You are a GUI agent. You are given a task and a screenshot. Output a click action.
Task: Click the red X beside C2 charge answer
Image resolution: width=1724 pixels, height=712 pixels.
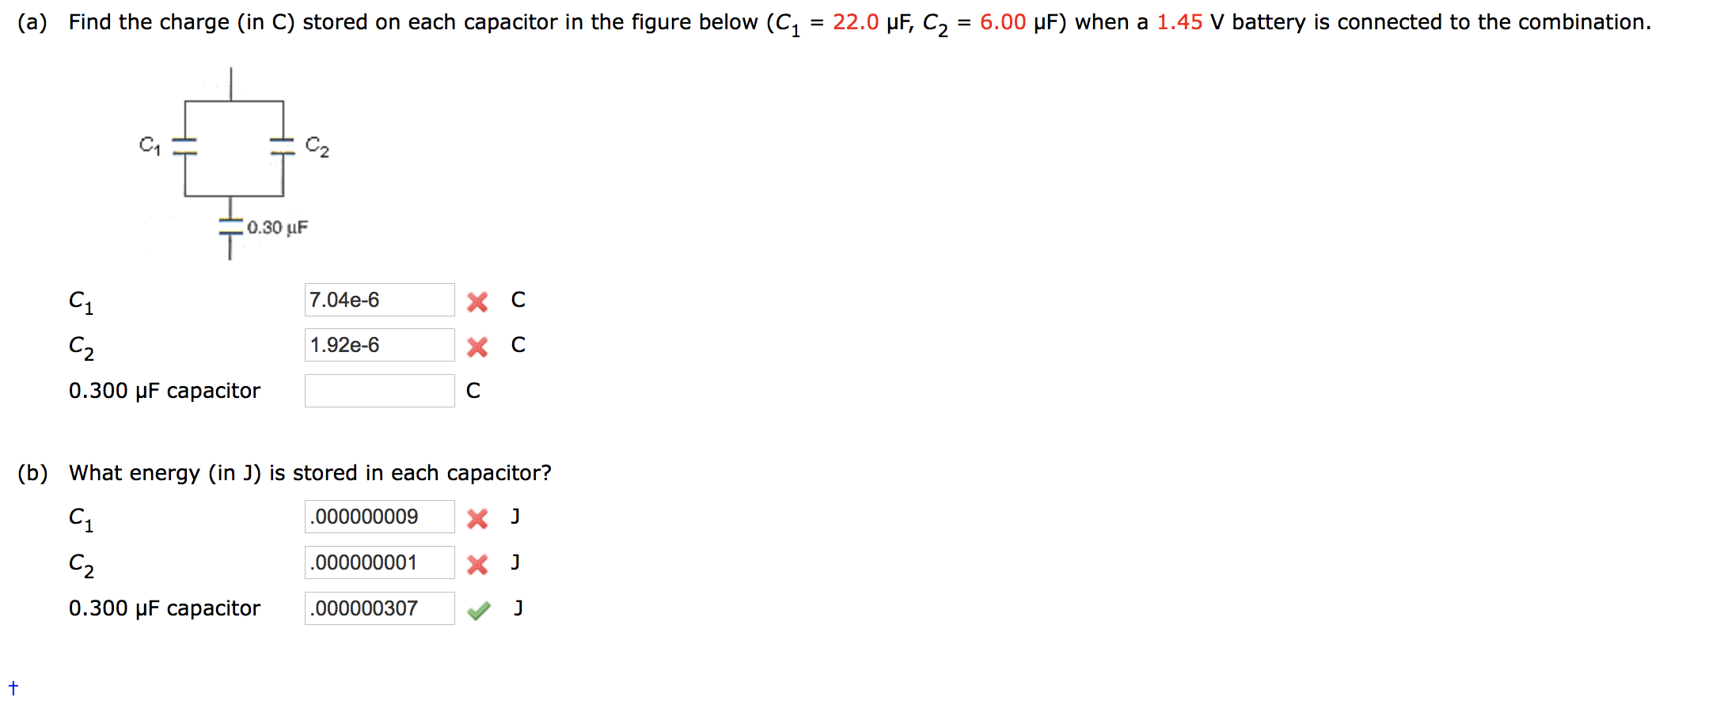coord(478,347)
